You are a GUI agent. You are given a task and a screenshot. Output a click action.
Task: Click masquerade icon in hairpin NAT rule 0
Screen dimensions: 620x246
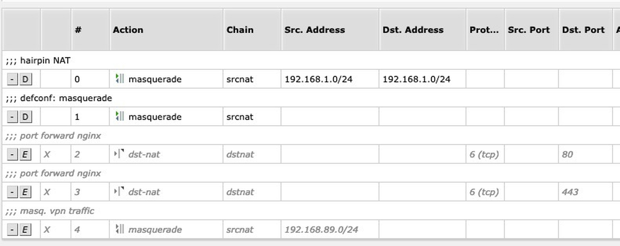119,79
